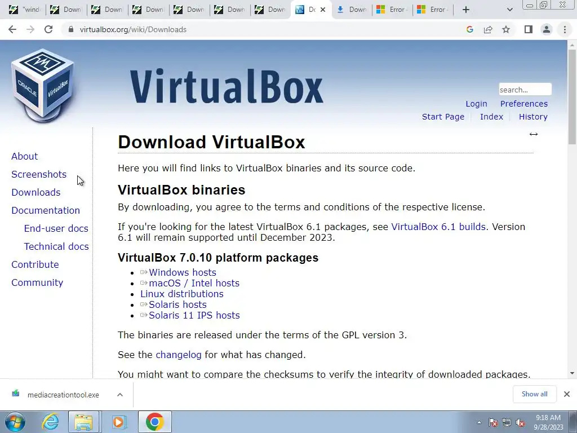Screen dimensions: 577x433
Task: Click the VirtualBox cube logo
Action: coord(43,86)
